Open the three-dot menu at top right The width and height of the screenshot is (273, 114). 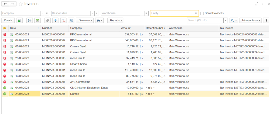[x=263, y=4]
